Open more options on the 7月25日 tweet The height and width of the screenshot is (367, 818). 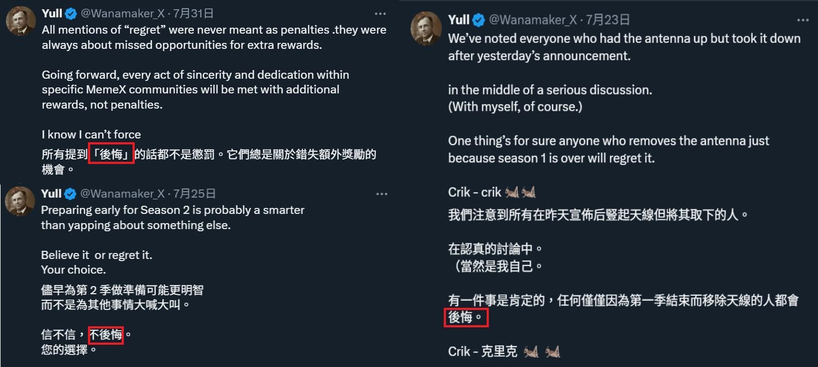coord(381,194)
